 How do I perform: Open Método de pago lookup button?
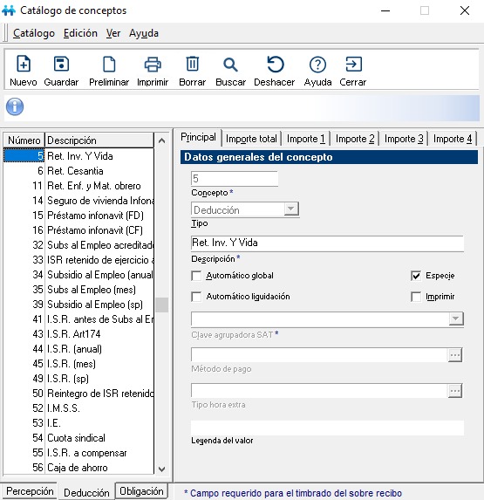tap(454, 355)
